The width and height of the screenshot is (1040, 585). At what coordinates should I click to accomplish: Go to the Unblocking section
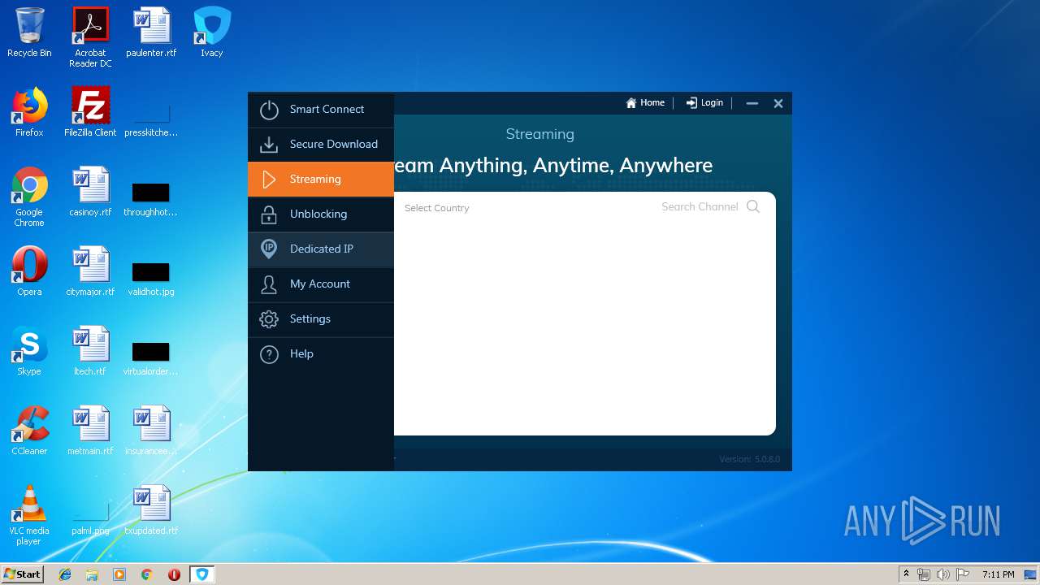click(321, 214)
